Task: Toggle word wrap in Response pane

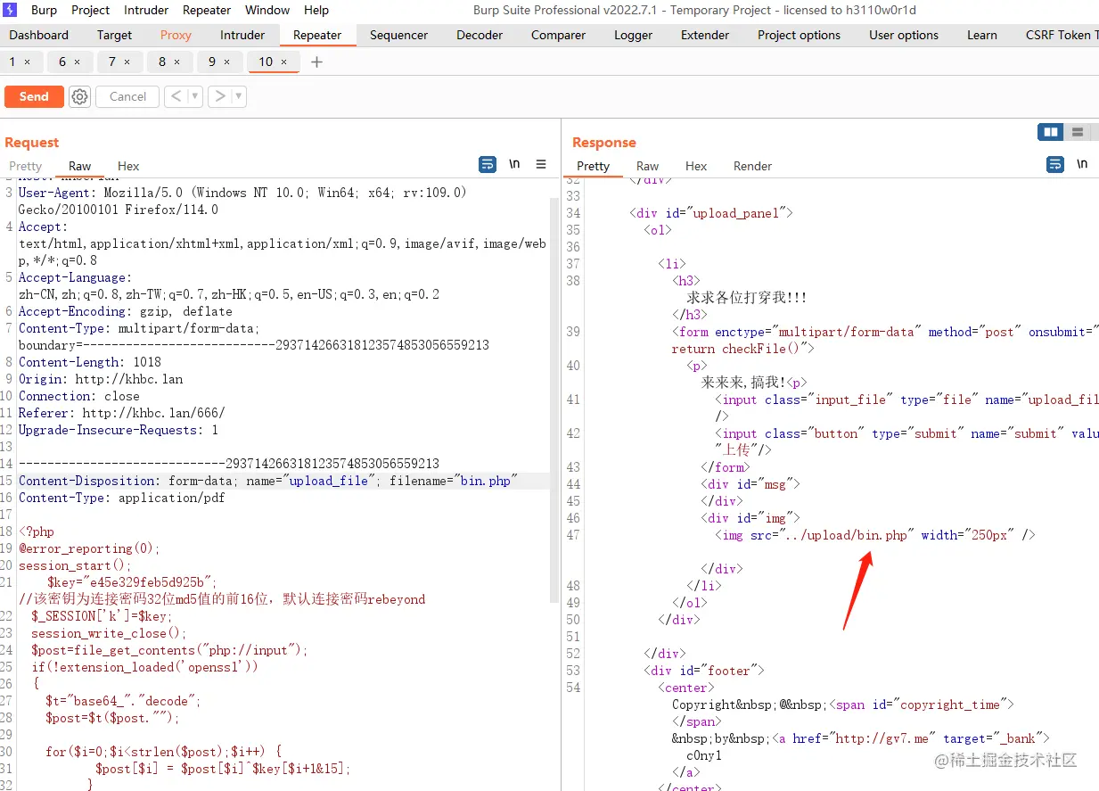Action: click(x=1055, y=164)
